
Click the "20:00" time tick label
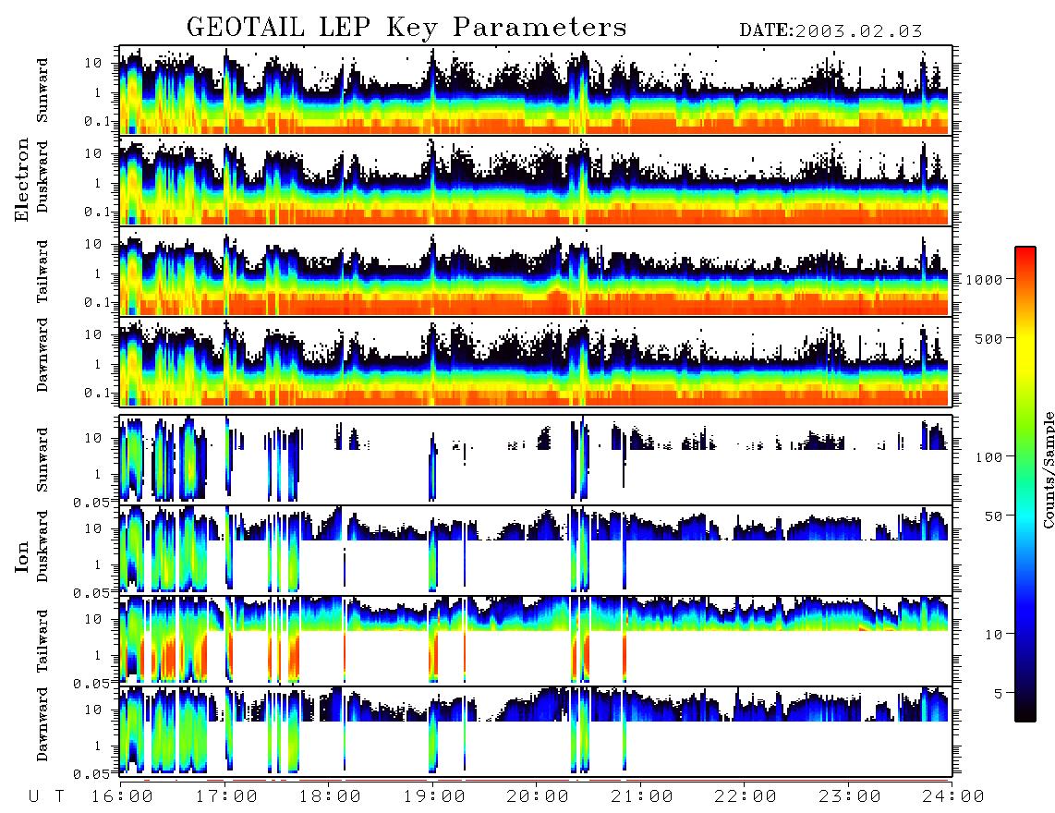[x=538, y=797]
